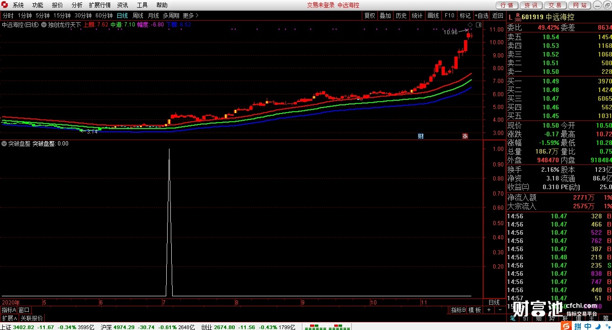The width and height of the screenshot is (612, 330).
Task: Click the +自选 add to watchlist button
Action: (x=481, y=15)
